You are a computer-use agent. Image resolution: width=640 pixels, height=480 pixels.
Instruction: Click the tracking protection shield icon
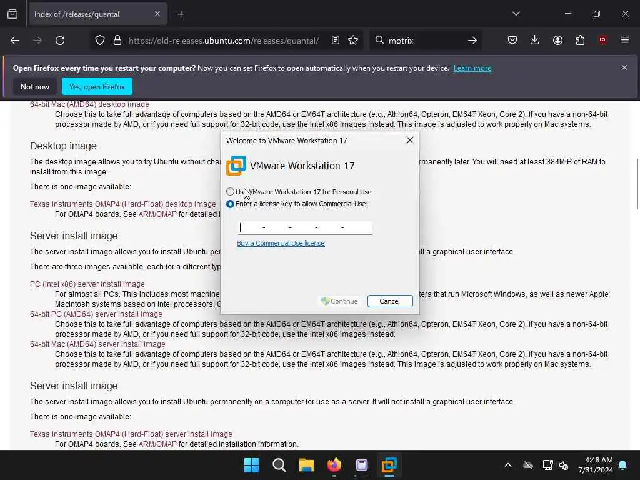[x=100, y=41]
